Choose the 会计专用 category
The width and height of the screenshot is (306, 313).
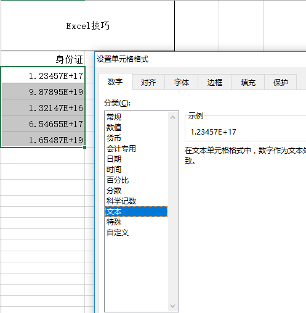click(136, 149)
